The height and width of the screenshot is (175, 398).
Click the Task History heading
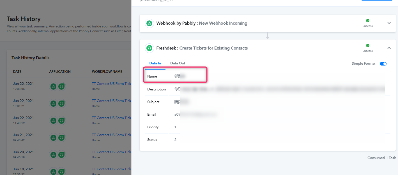(x=24, y=19)
